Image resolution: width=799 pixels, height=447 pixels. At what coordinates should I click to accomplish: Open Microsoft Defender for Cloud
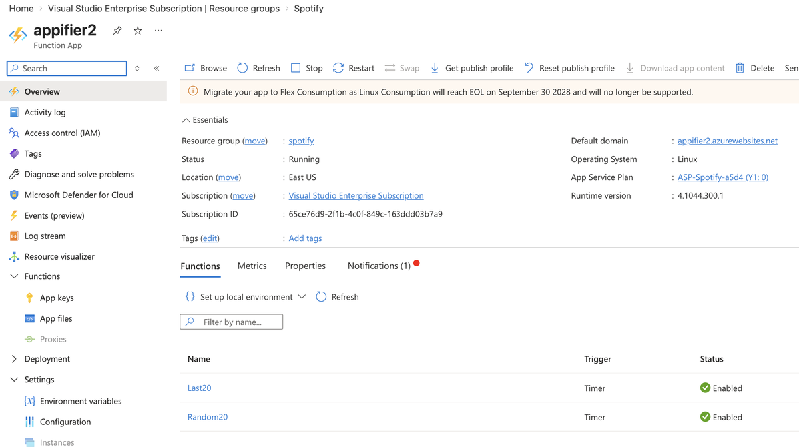78,195
